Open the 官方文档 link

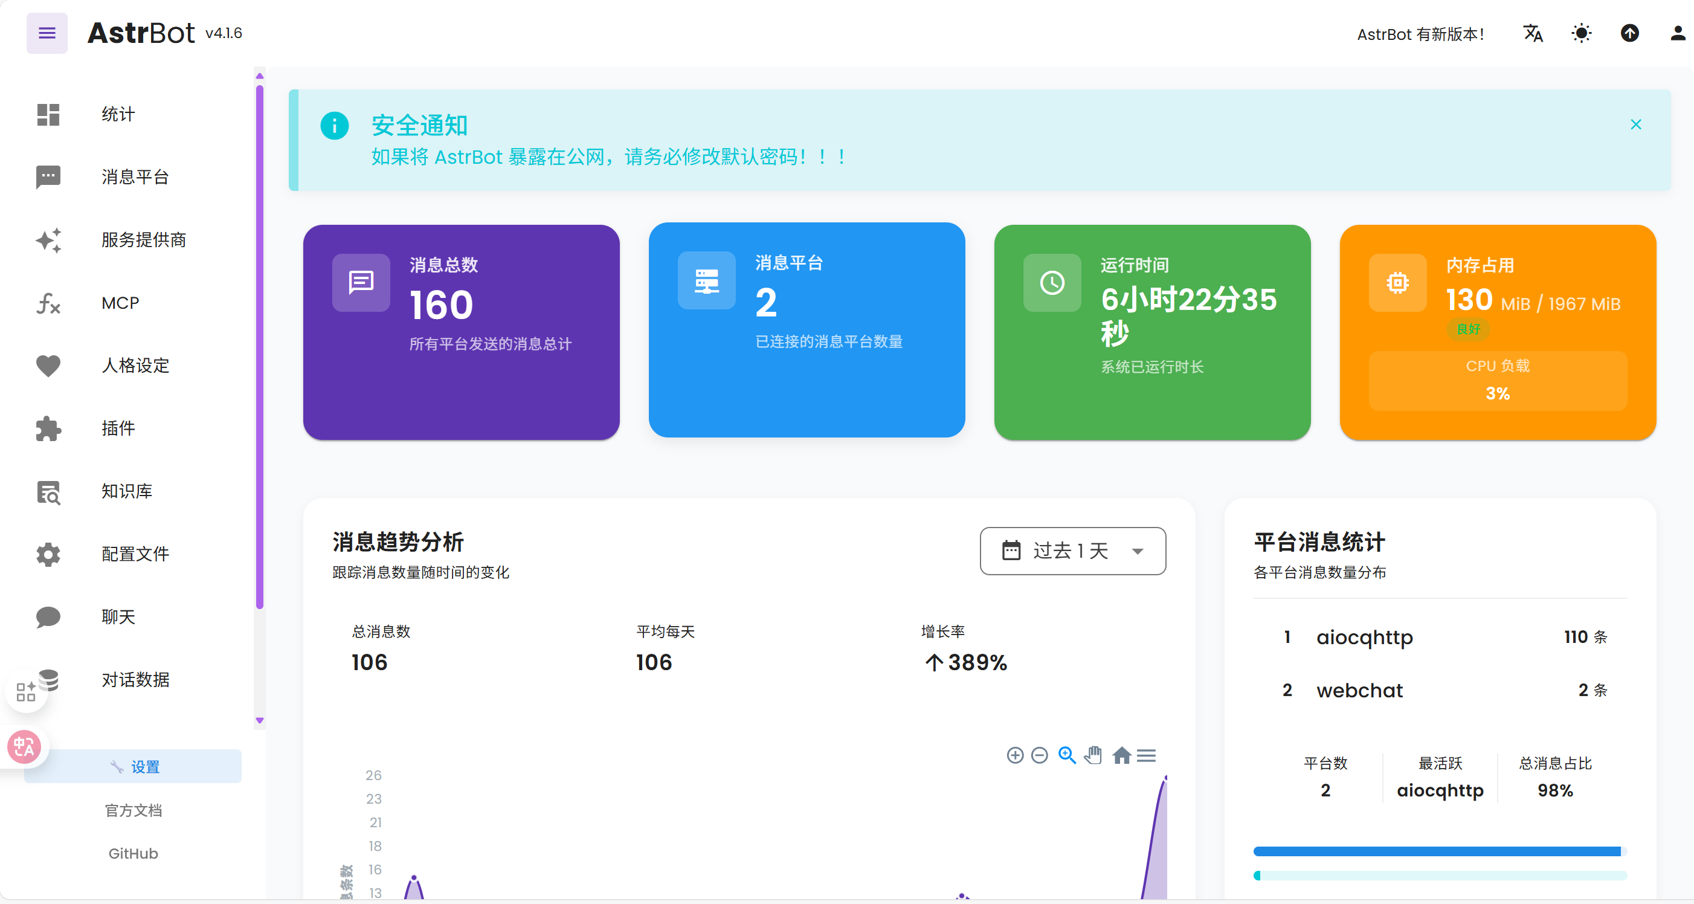click(x=133, y=810)
